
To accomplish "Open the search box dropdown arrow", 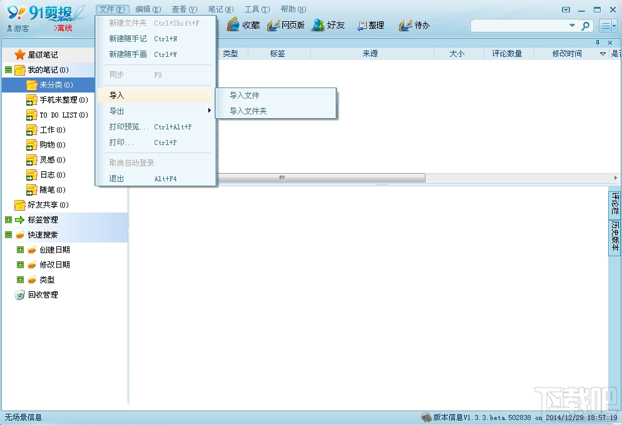I will (572, 26).
